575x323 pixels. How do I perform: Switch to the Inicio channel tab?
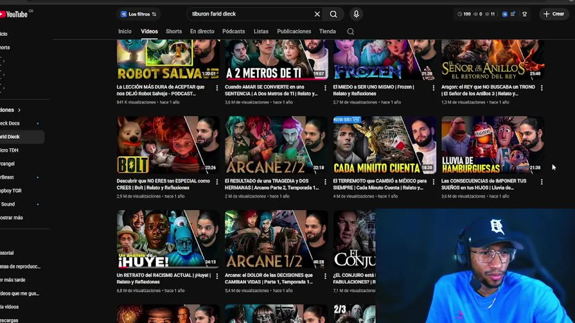tap(125, 31)
